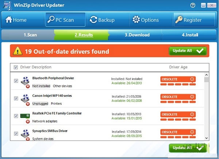Open the Home tab
The image size is (219, 159).
[16, 20]
